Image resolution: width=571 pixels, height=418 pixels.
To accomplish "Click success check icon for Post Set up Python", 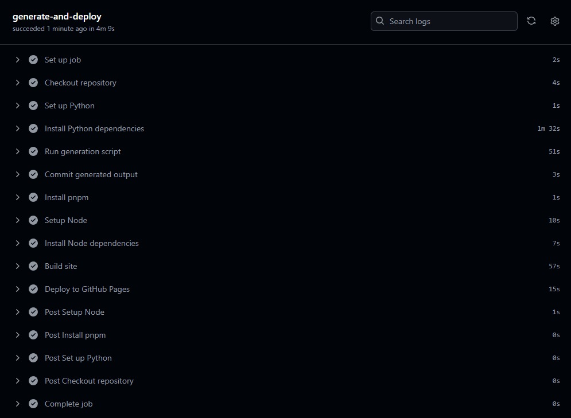I will pos(33,358).
